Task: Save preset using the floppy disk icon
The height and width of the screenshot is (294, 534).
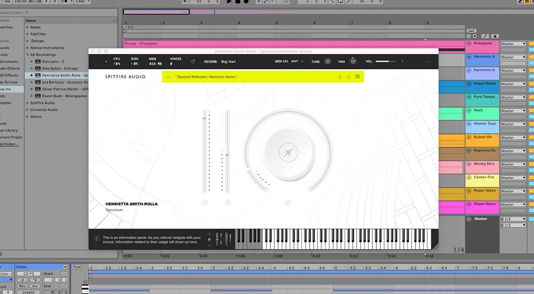Action: pos(358,76)
